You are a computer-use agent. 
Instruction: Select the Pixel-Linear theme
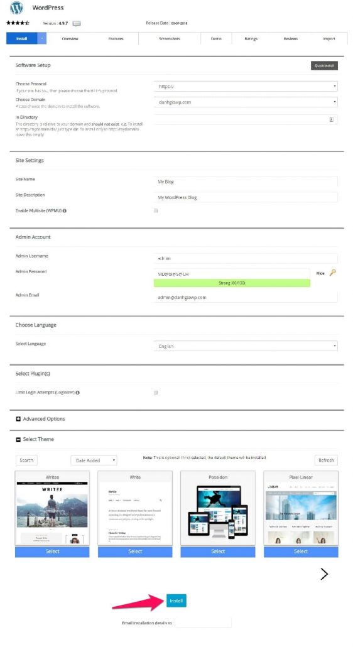(x=301, y=552)
